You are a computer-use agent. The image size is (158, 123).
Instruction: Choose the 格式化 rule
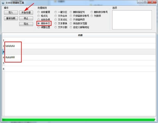click(42, 16)
